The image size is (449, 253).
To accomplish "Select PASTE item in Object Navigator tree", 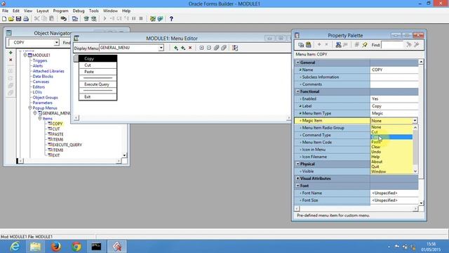I will [x=58, y=134].
